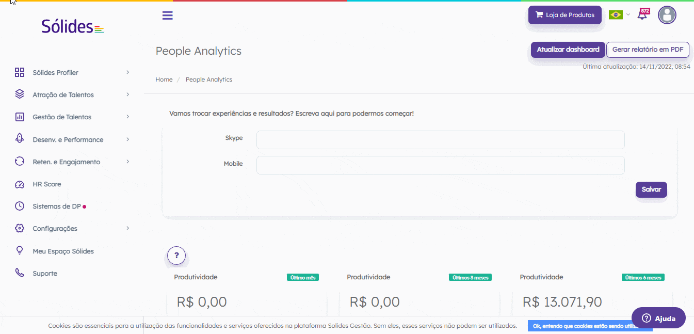Open the user profile avatar
The width and height of the screenshot is (694, 334).
click(667, 15)
